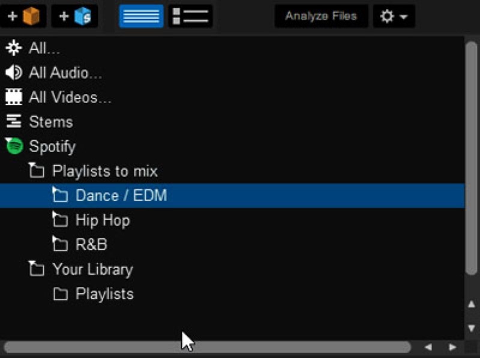Image resolution: width=480 pixels, height=358 pixels.
Task: Click the Playlists folder icon
Action: (61, 294)
